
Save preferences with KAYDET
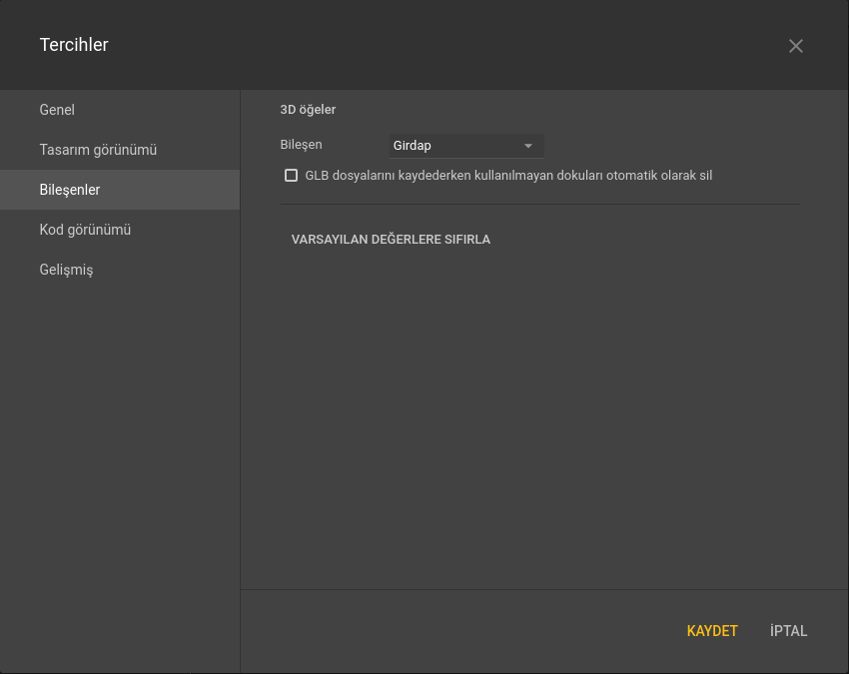point(712,631)
